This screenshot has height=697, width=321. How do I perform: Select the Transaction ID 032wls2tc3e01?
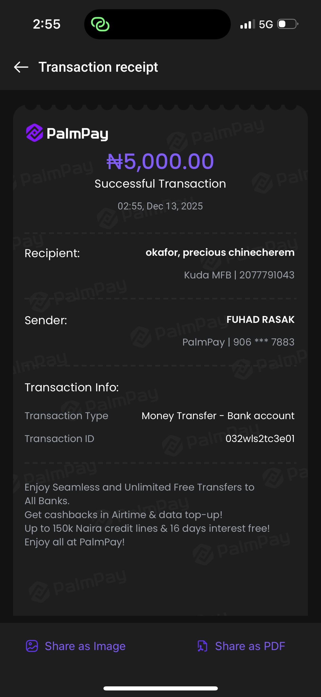pos(260,438)
